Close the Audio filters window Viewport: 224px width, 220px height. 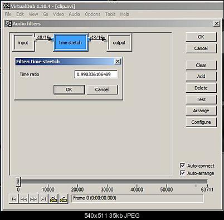tap(217, 23)
